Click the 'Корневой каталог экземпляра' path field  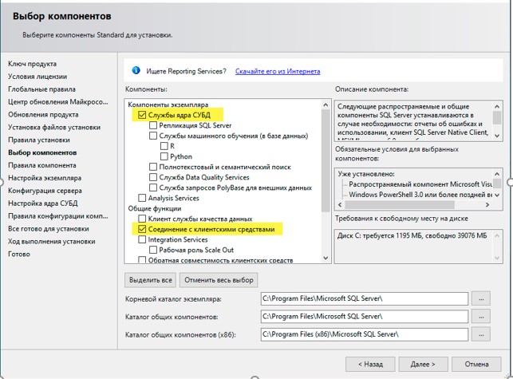[x=365, y=298]
